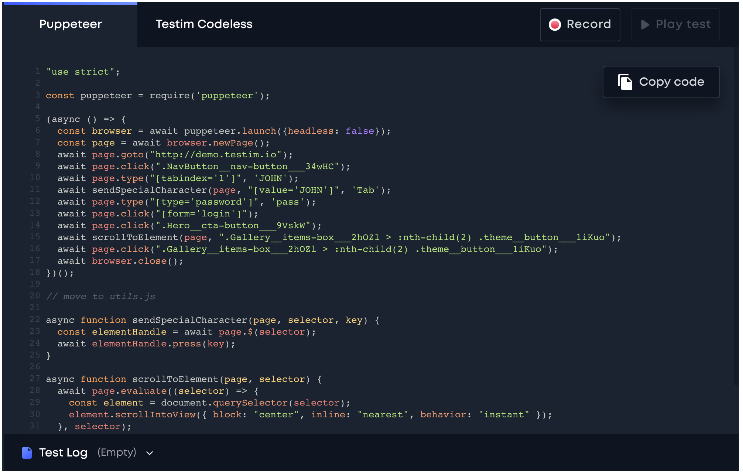Screen dimensions: 743x472
Task: Click the (Empty) label beside Test Log
Action: tap(117, 452)
